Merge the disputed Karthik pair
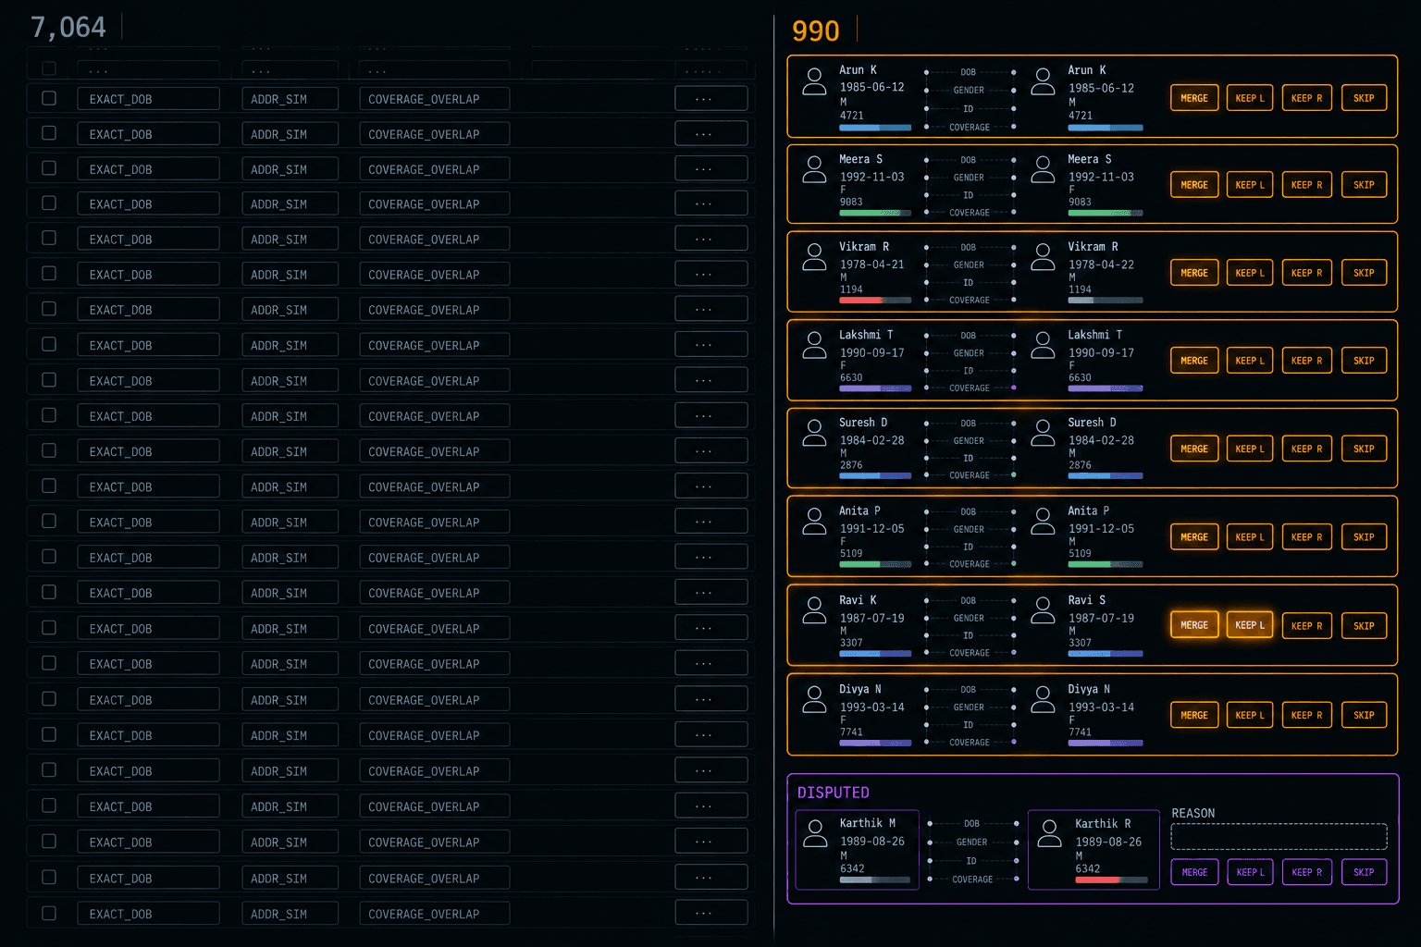Screen dimensions: 1421x947 tap(1194, 872)
